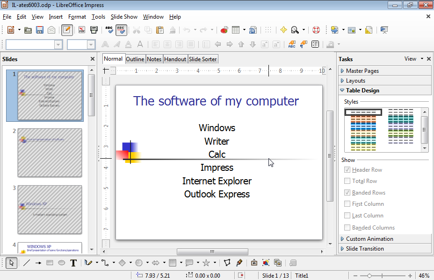Select the Curve drawing tool
434x280 pixels.
(x=88, y=263)
